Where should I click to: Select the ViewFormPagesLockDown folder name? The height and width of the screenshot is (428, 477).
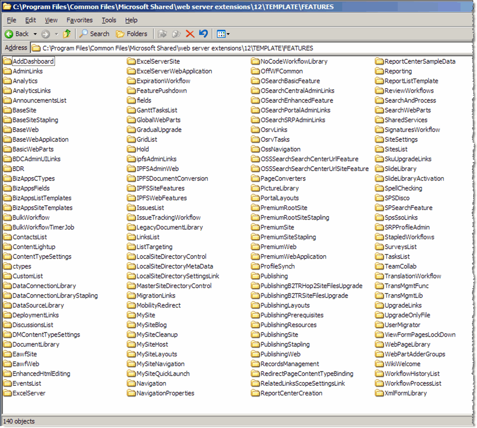(x=420, y=335)
